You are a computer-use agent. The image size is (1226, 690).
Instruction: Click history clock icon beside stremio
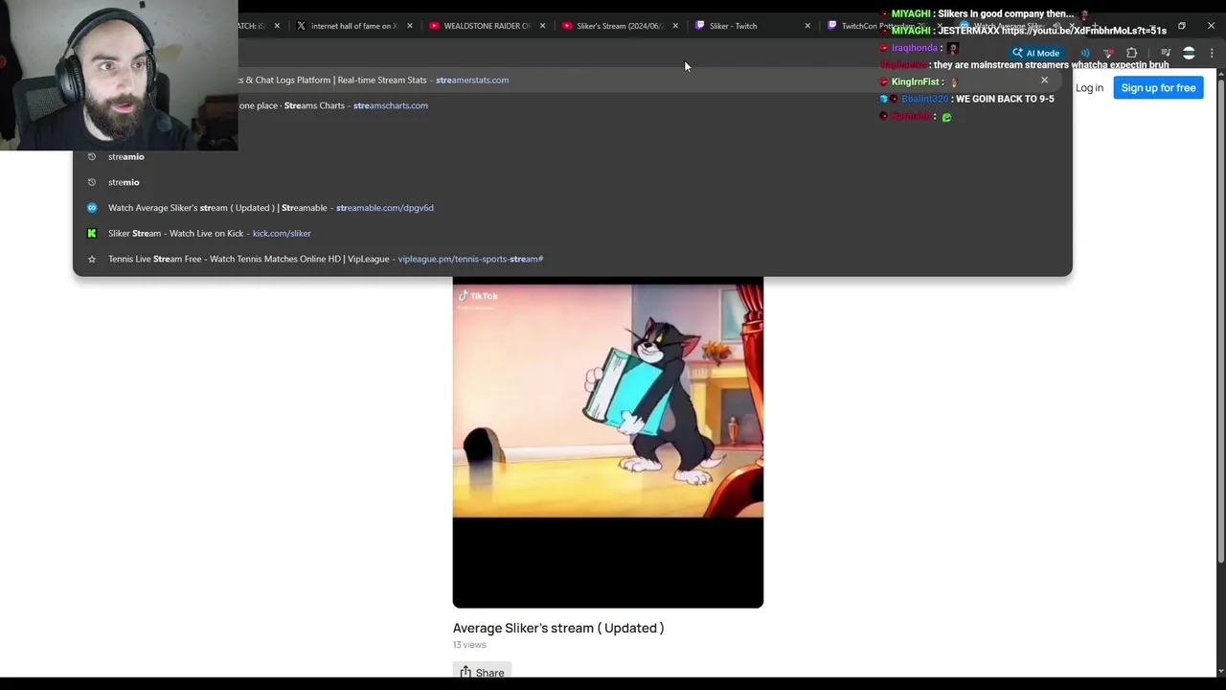click(92, 182)
